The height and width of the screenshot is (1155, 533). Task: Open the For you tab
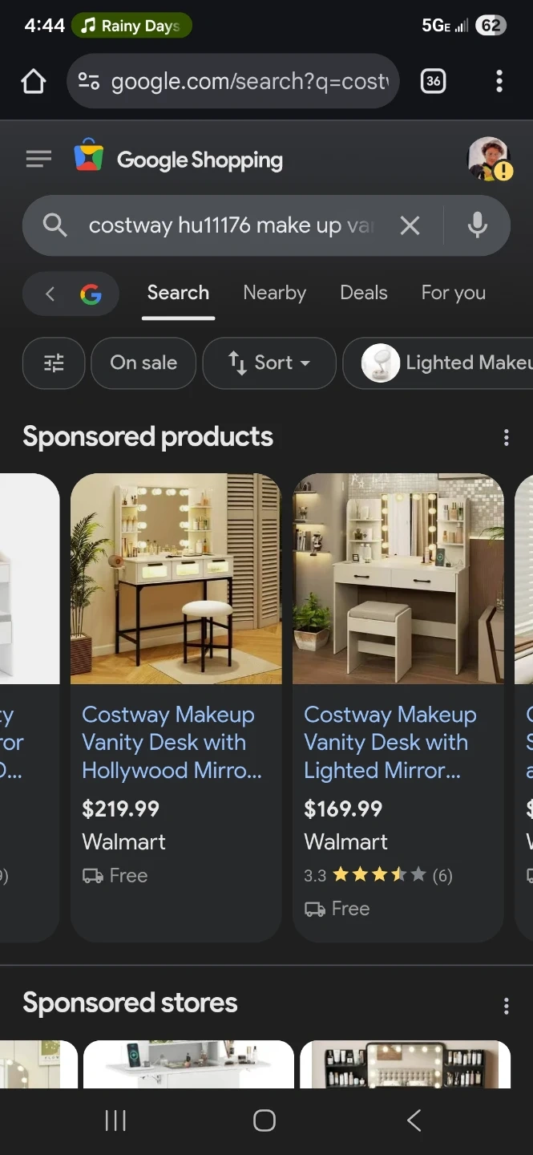453,294
